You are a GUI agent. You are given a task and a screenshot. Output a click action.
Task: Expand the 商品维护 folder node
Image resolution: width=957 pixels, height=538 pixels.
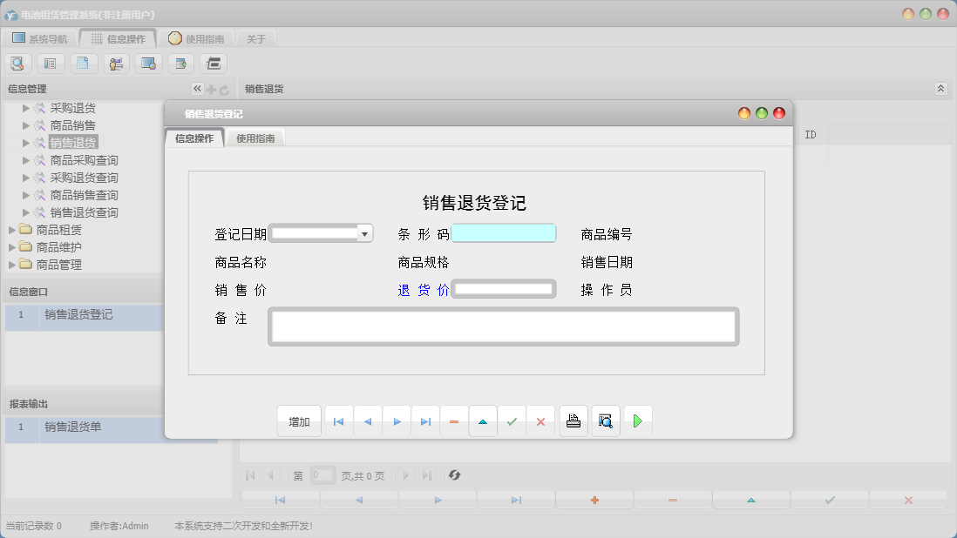click(12, 247)
